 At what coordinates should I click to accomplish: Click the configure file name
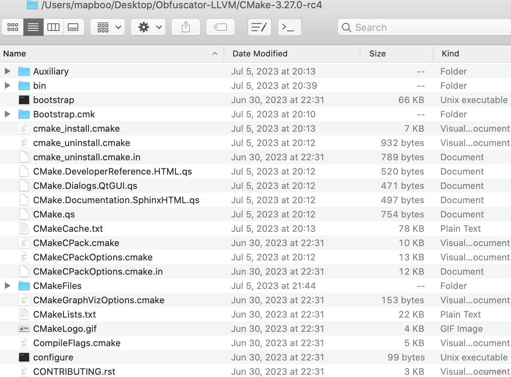[53, 357]
